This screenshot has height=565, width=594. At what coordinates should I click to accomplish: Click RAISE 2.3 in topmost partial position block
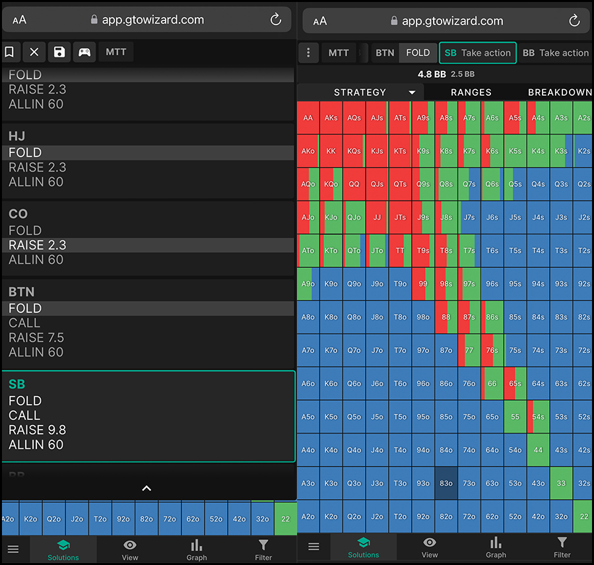148,89
